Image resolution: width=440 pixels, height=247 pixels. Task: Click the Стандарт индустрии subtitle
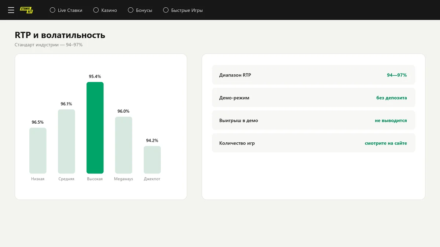point(48,45)
